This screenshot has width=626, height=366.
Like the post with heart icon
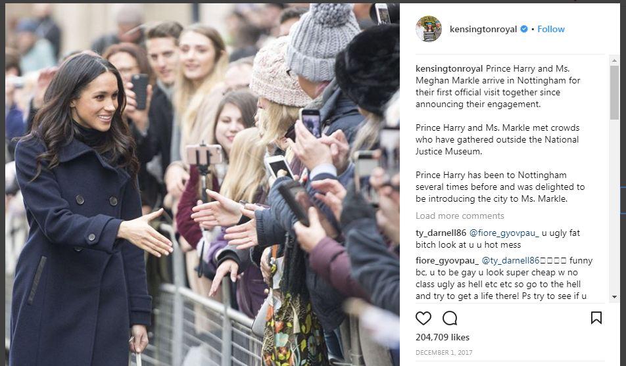coord(423,318)
